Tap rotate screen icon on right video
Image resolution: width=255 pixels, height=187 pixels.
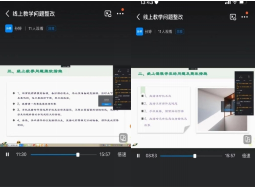click(x=247, y=139)
